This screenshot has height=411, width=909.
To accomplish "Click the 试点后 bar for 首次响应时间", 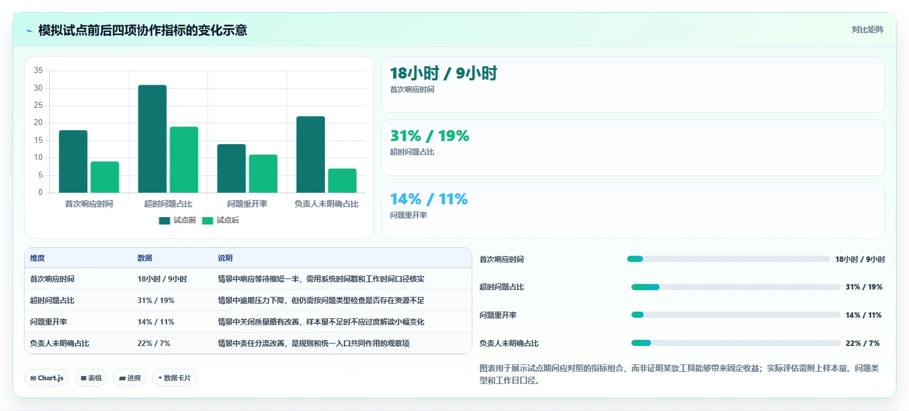I will [x=105, y=177].
